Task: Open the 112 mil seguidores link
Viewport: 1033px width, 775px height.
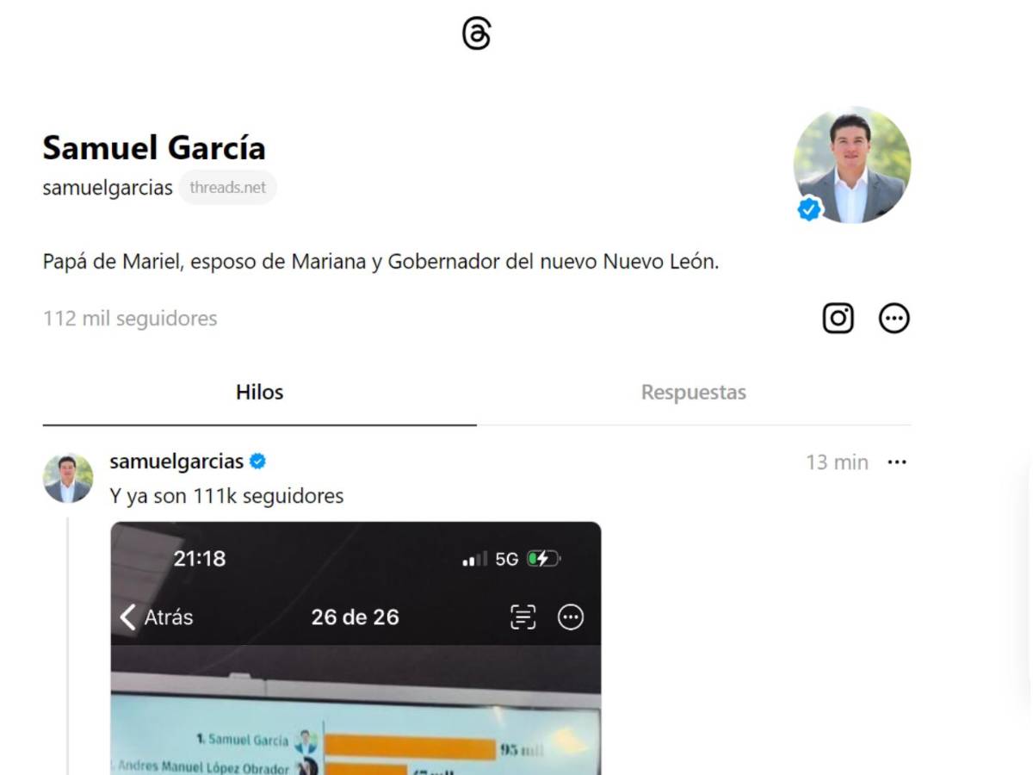Action: click(x=130, y=318)
